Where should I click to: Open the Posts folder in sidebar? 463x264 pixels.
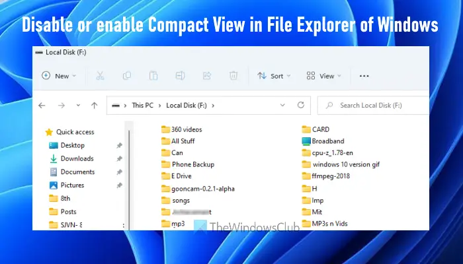(63, 212)
